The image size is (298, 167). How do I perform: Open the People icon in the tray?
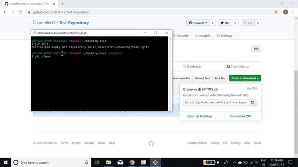(x=226, y=162)
